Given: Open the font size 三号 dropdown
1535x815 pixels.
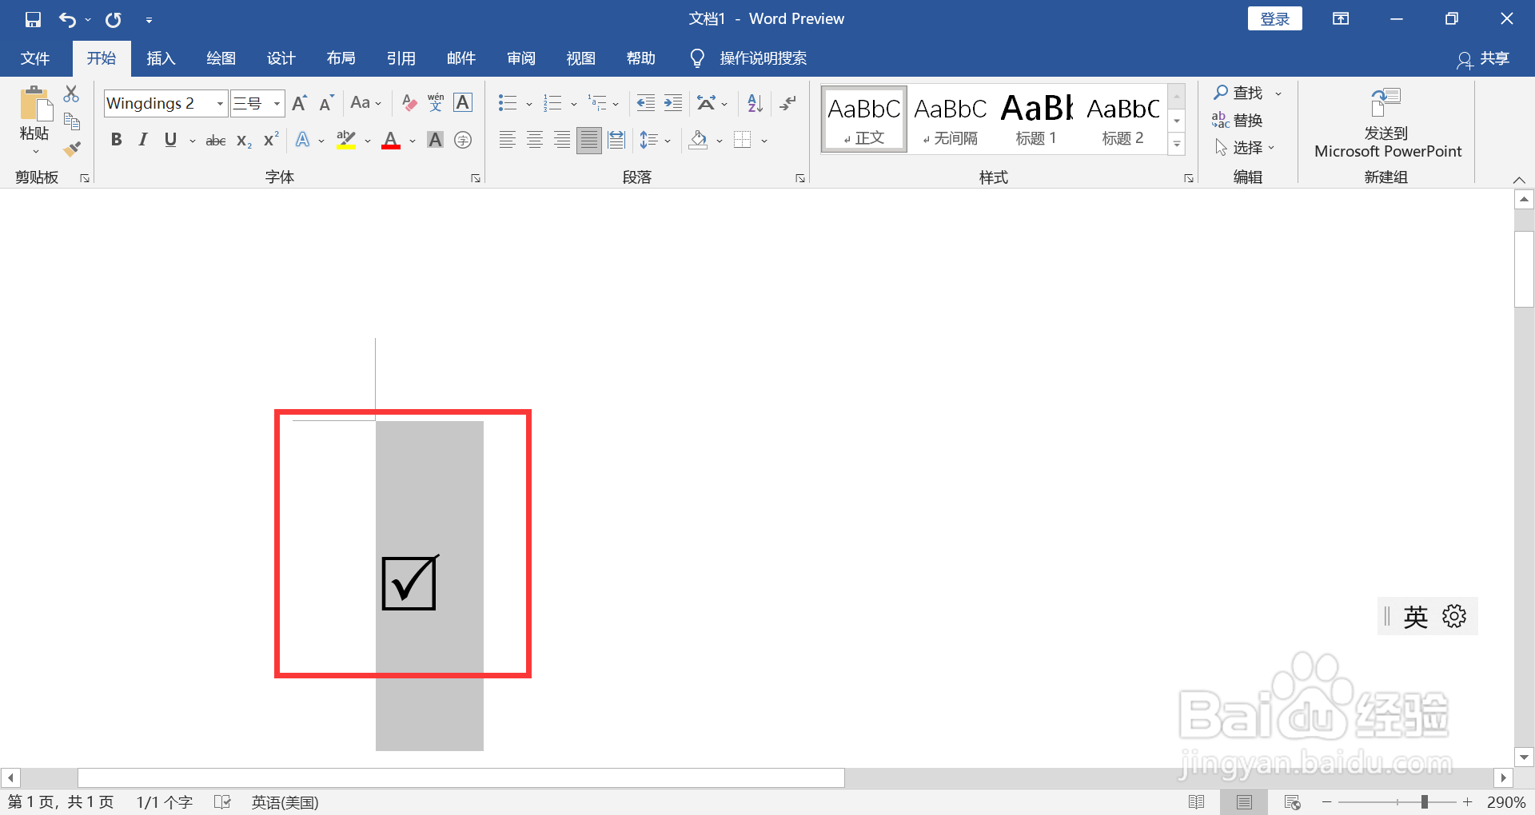Looking at the screenshot, I should (x=277, y=103).
